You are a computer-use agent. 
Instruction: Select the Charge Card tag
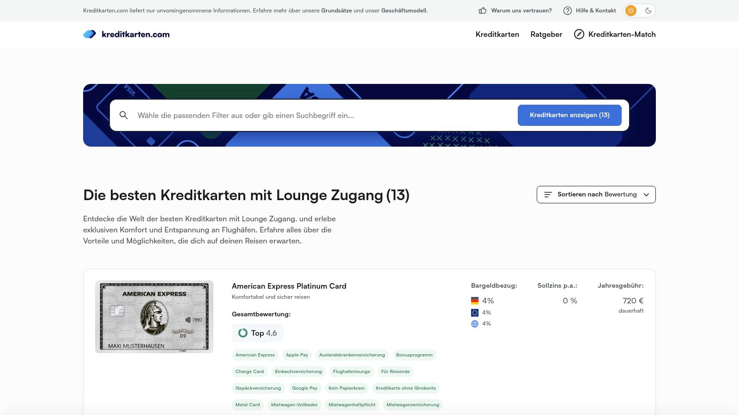point(250,372)
